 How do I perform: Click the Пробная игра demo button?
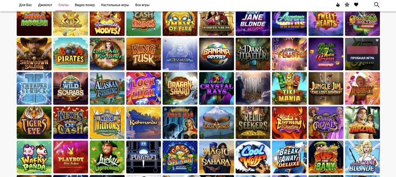(362, 58)
